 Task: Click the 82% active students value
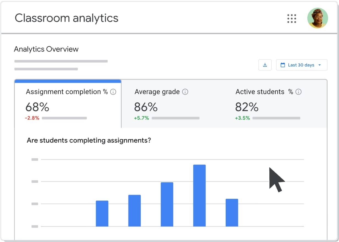point(247,107)
